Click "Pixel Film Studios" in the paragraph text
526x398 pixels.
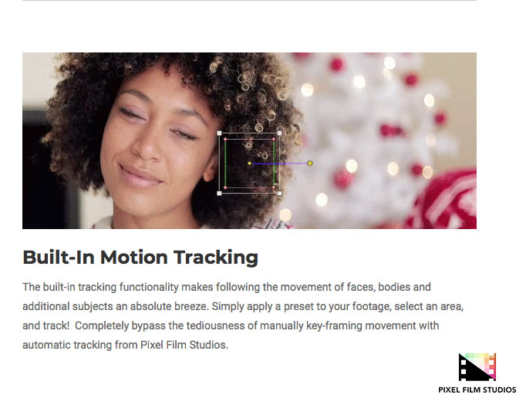coord(183,345)
